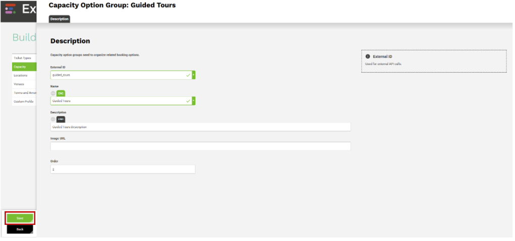The image size is (515, 241).
Task: Switch to the Description tab
Action: [60, 19]
